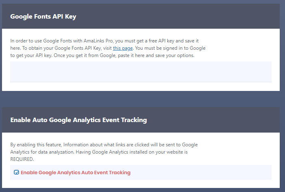Click white space right of the Fonts description
The image size is (285, 192).
[244, 48]
